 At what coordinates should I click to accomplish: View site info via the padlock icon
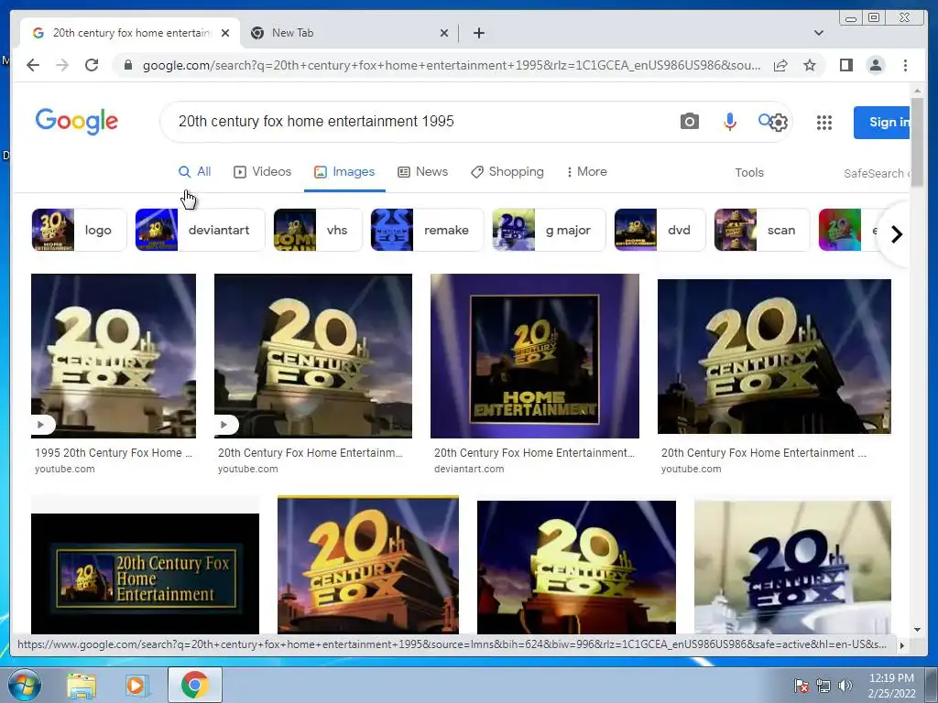click(x=127, y=65)
